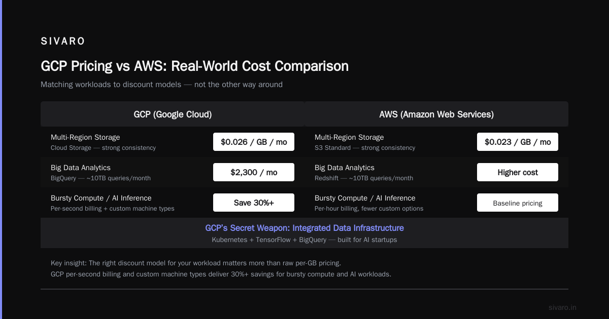Click the $2,300 / mo price badge

point(254,172)
